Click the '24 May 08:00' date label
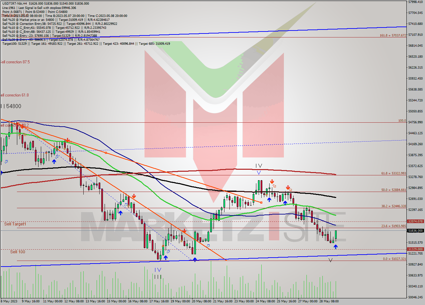 (x=265, y=301)
